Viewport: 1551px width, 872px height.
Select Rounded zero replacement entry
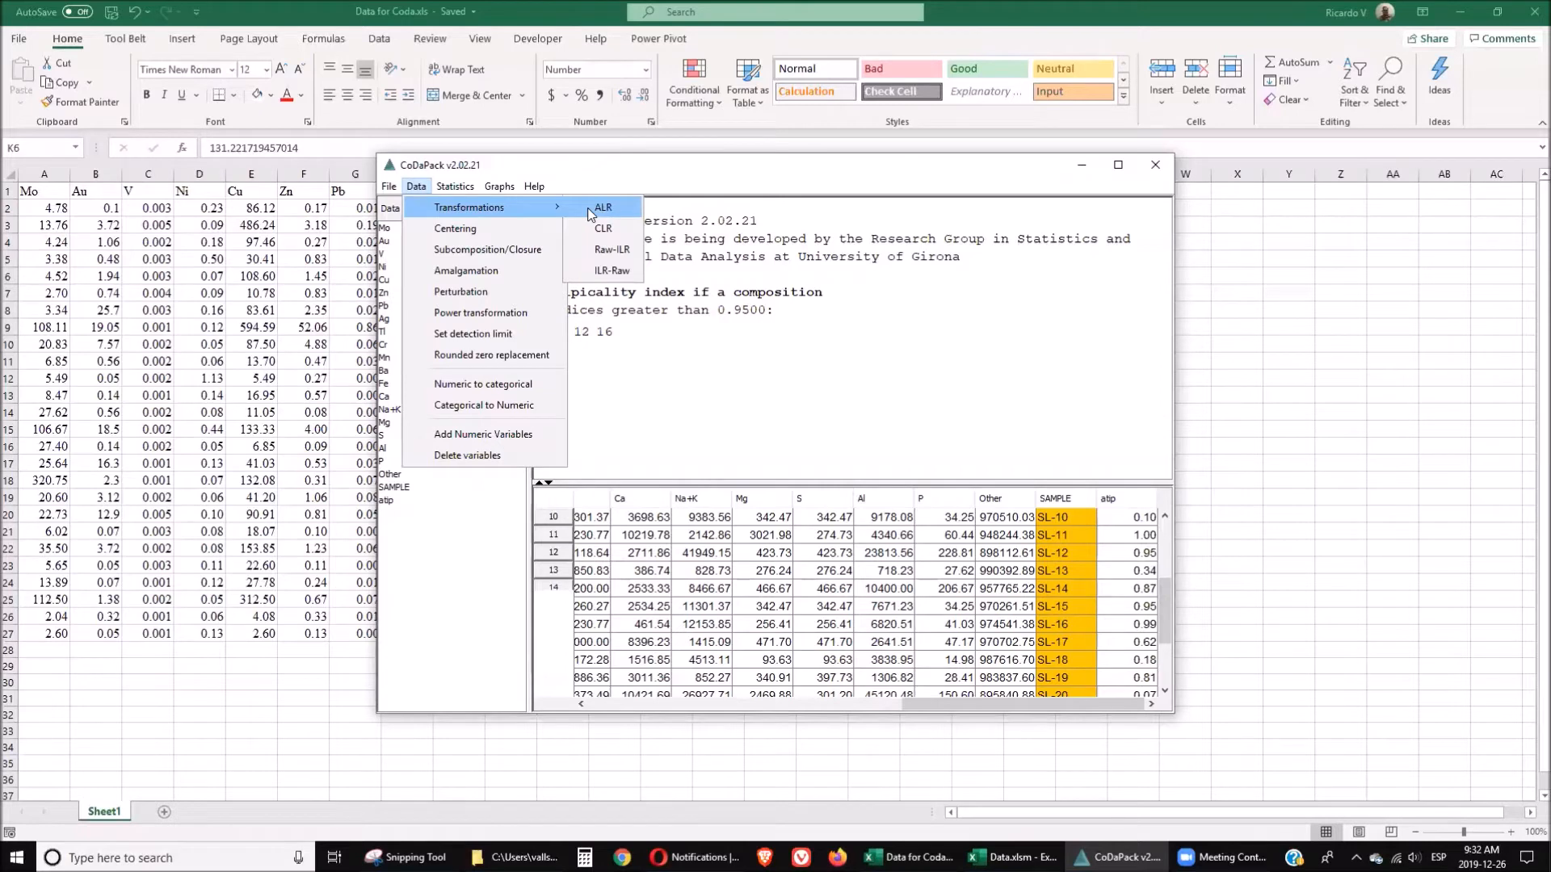coord(491,354)
